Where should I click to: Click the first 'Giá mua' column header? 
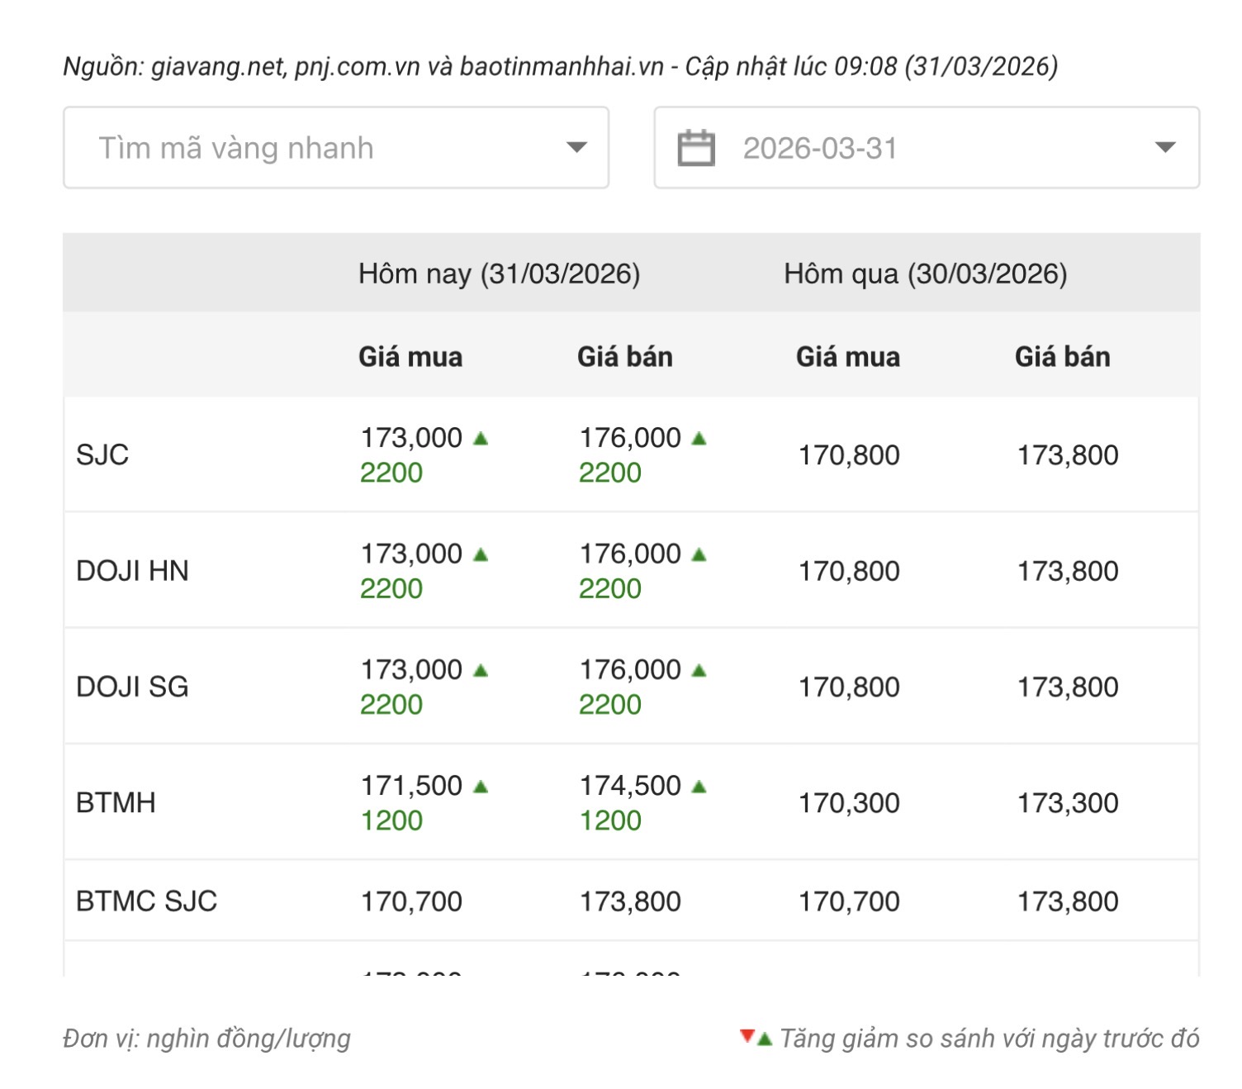coord(410,357)
